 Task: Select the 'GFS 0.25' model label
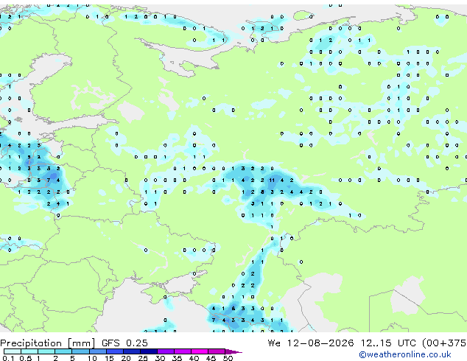(x=124, y=343)
